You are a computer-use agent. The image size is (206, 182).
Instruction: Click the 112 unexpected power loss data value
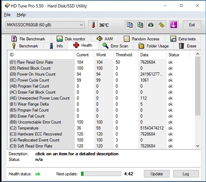tap(143, 98)
